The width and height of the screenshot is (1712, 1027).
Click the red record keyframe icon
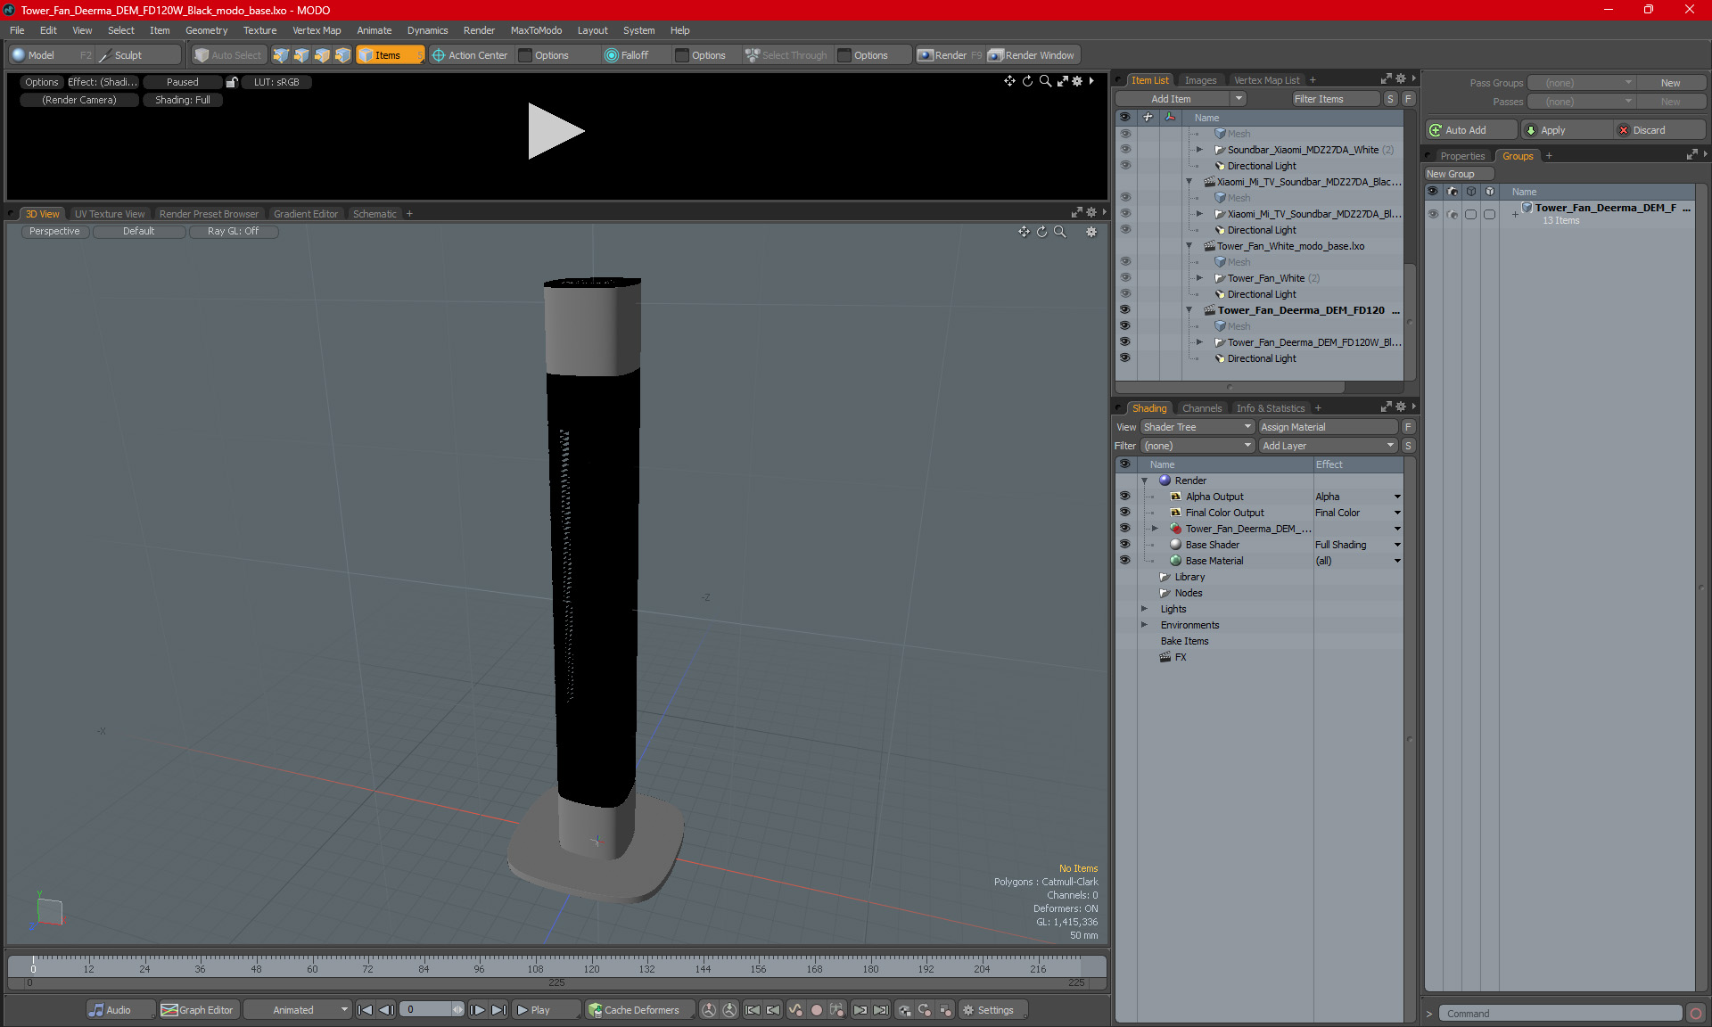pyautogui.click(x=816, y=1010)
